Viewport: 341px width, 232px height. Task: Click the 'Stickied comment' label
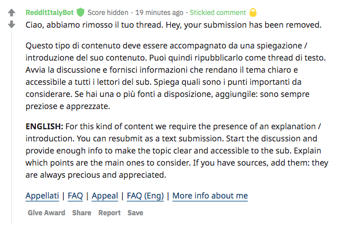coord(218,13)
